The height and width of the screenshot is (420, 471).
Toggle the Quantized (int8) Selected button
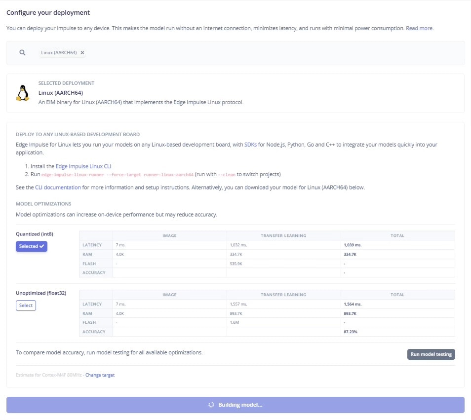32,246
